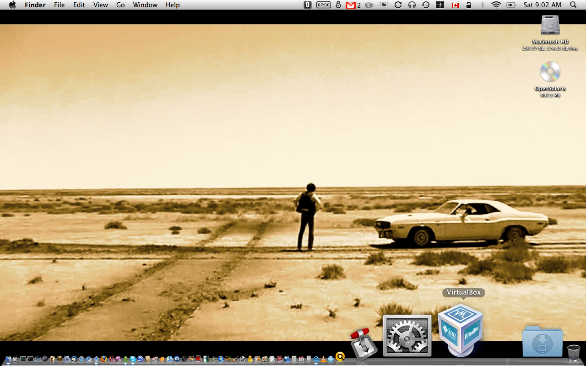Open Activity Monitor in the dock
This screenshot has width=586, height=366.
pyautogui.click(x=23, y=359)
